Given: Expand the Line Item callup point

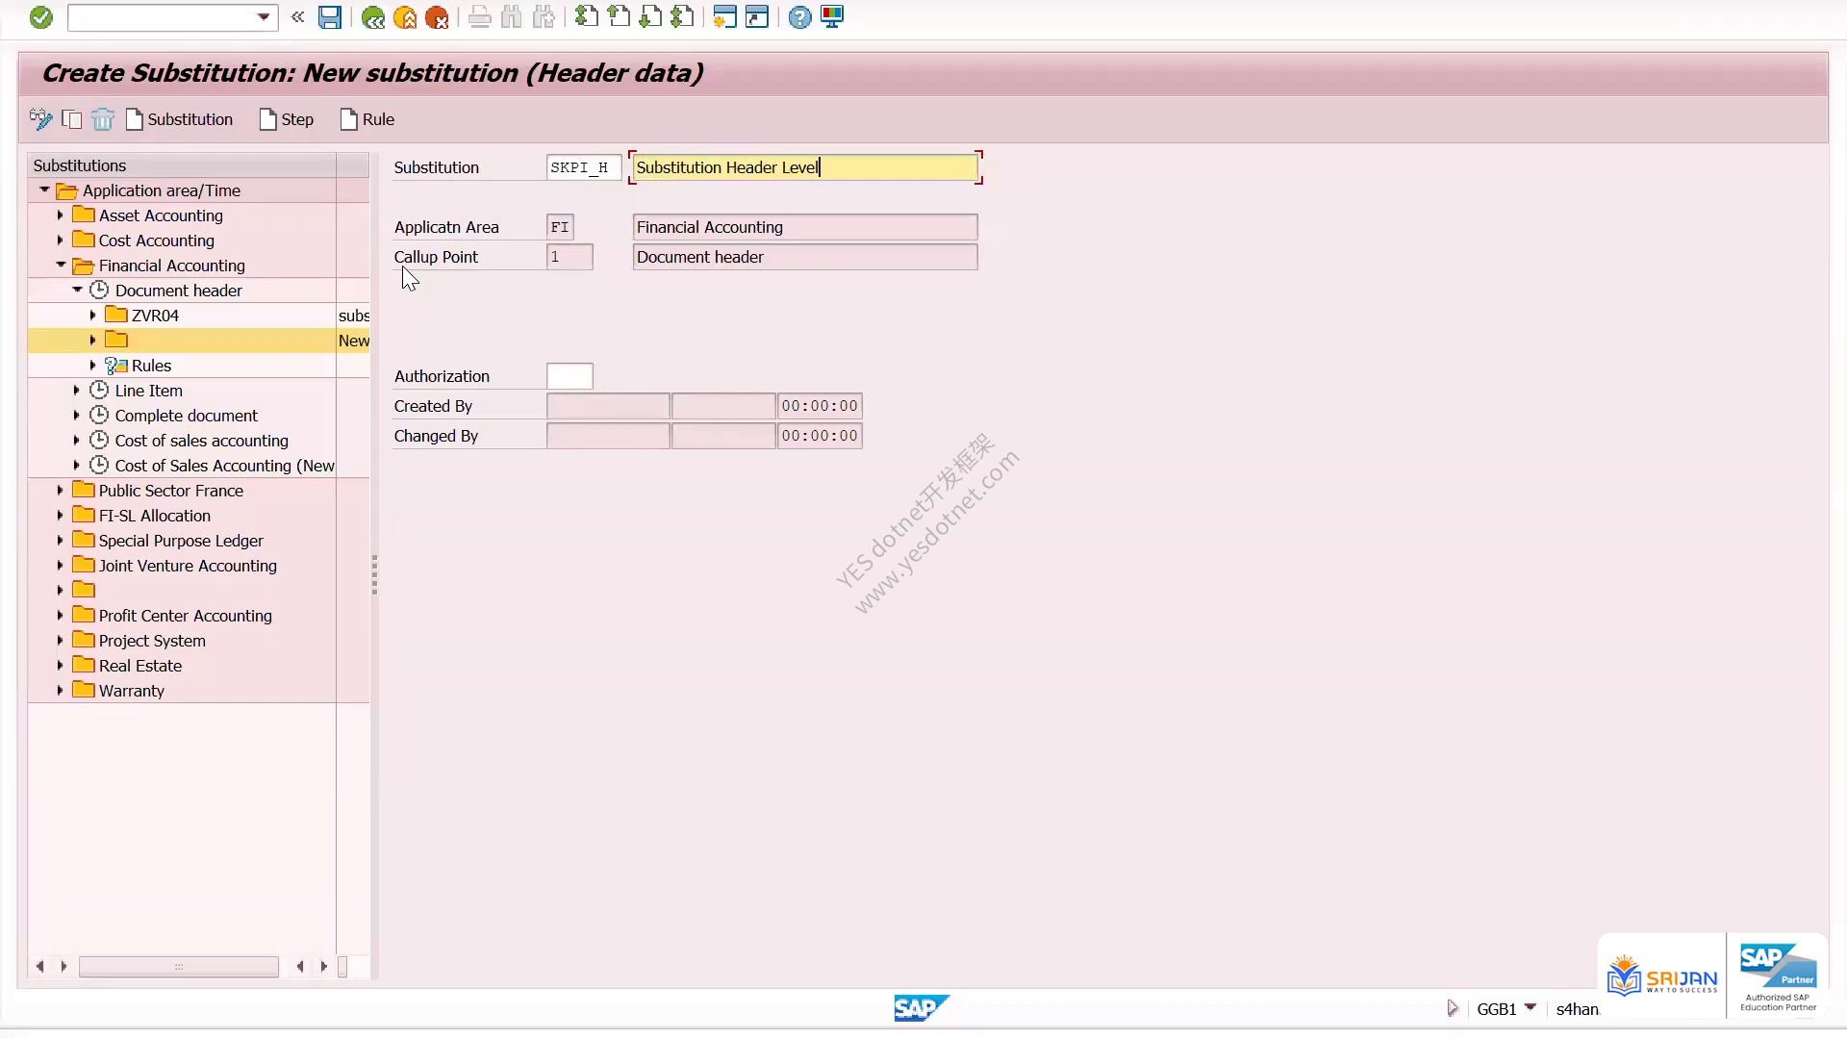Looking at the screenshot, I should coord(76,391).
